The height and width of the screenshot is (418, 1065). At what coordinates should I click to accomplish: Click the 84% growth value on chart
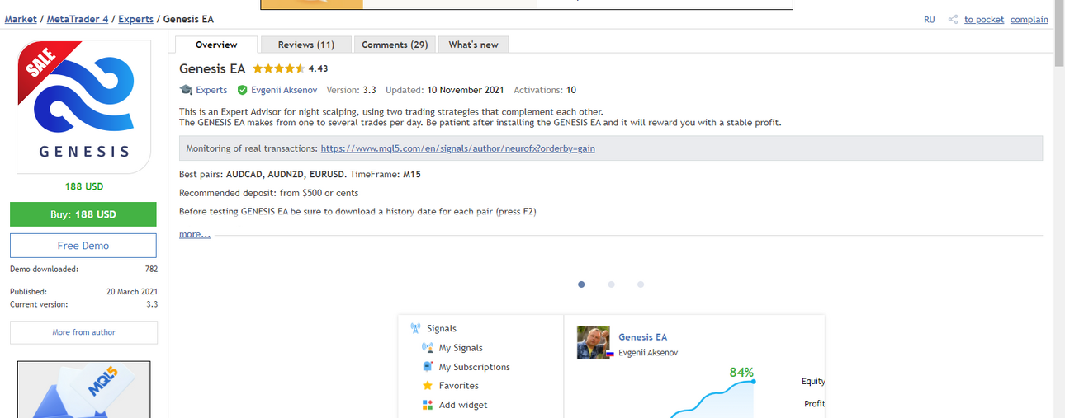[x=741, y=373]
